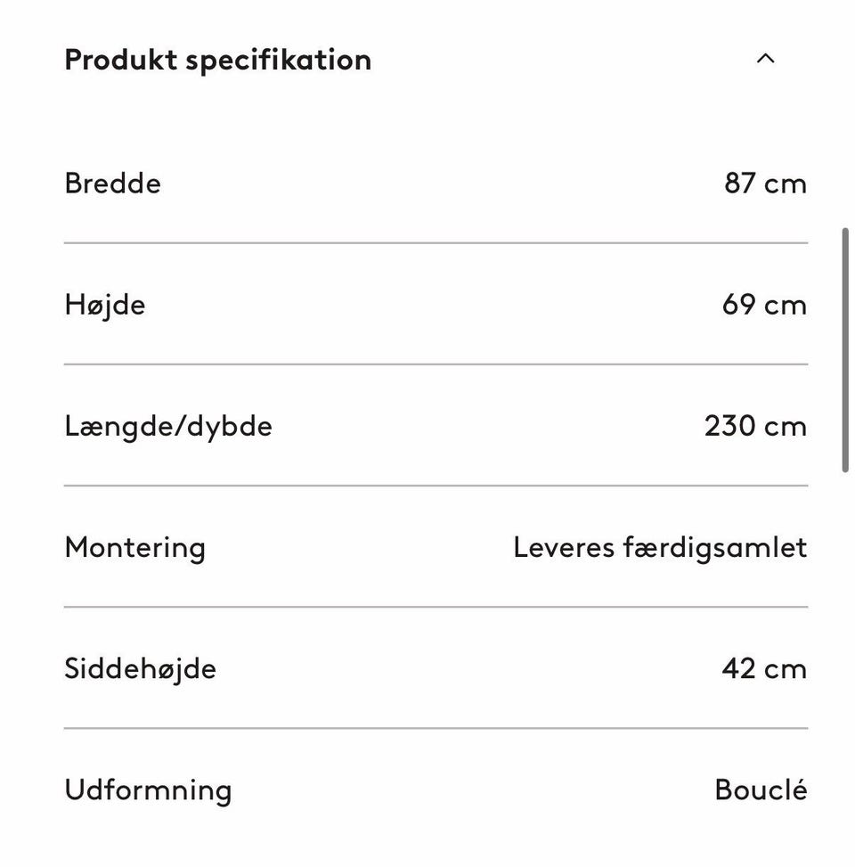Screen dimensions: 855x867
Task: Click the 230 cm length value
Action: point(755,426)
